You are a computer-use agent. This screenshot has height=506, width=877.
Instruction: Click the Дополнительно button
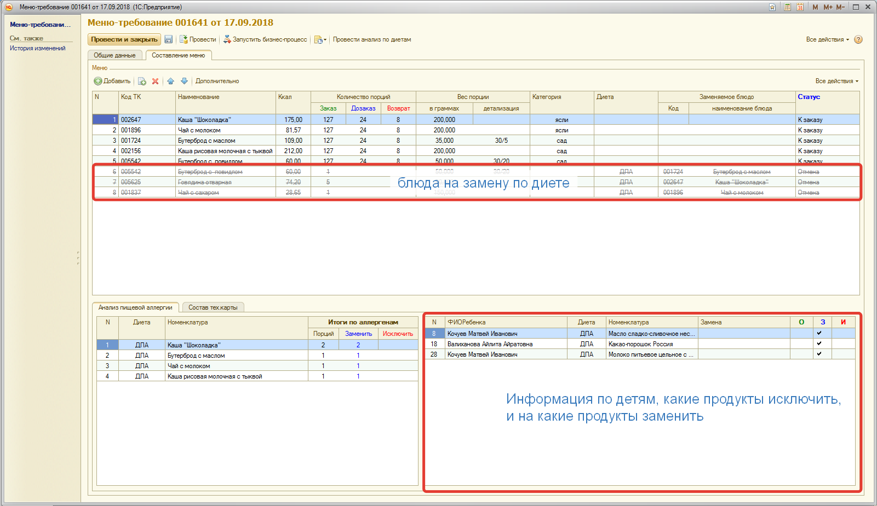pyautogui.click(x=217, y=81)
